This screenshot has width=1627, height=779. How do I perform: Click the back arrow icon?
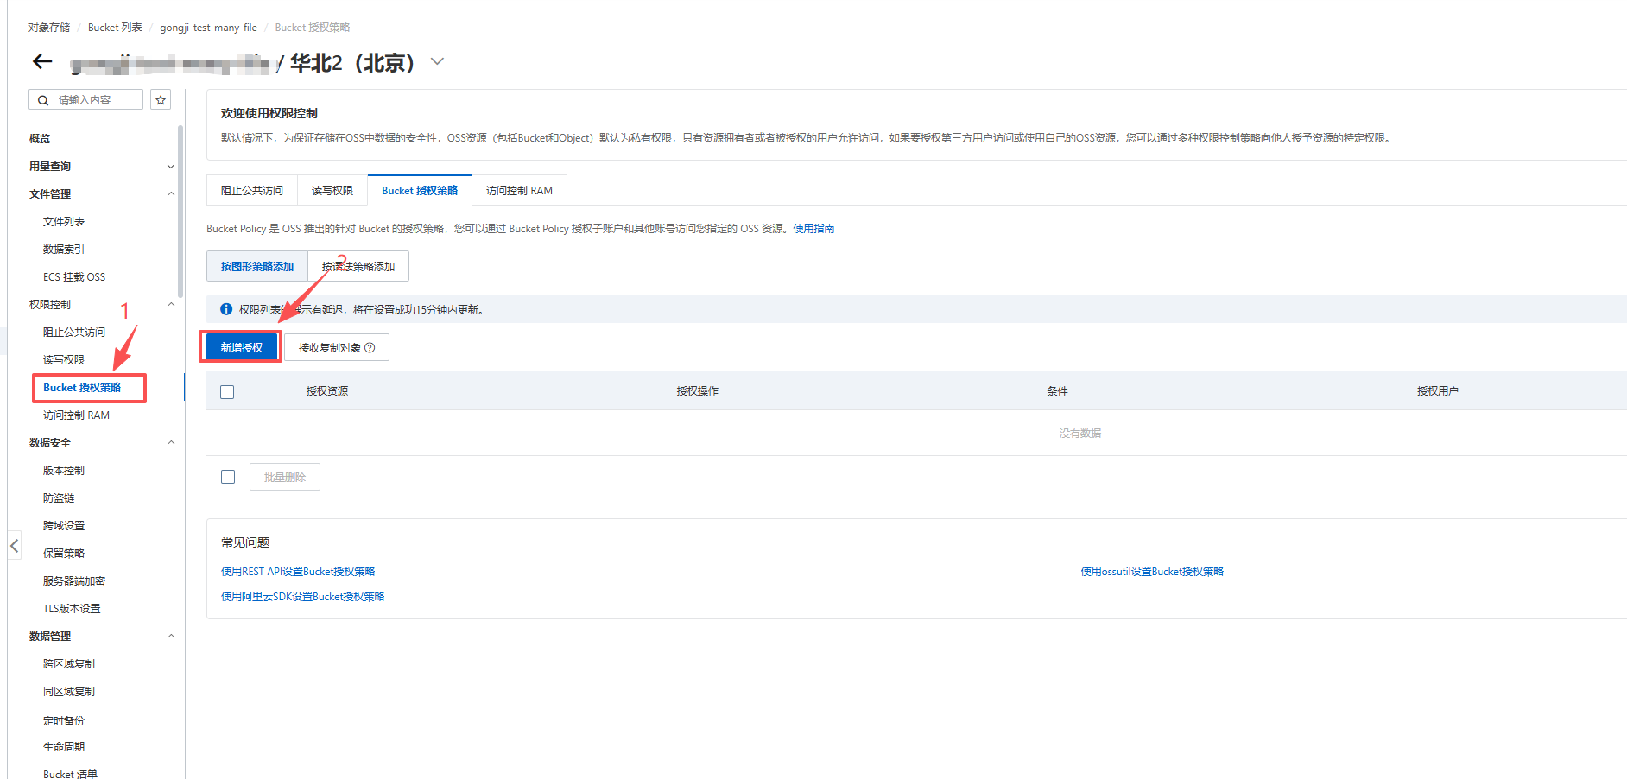click(x=42, y=61)
